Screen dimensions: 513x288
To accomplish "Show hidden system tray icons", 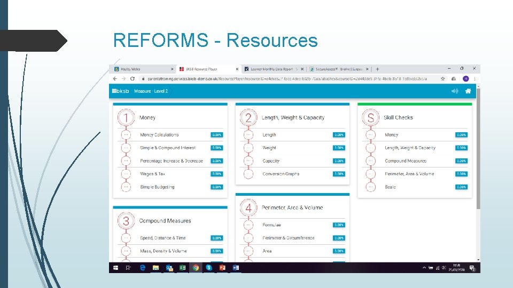I will (424, 268).
